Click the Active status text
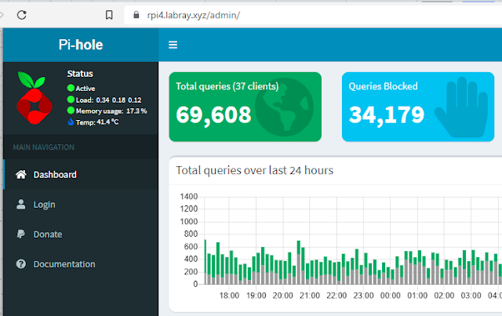Image resolution: width=502 pixels, height=316 pixels. tap(85, 89)
